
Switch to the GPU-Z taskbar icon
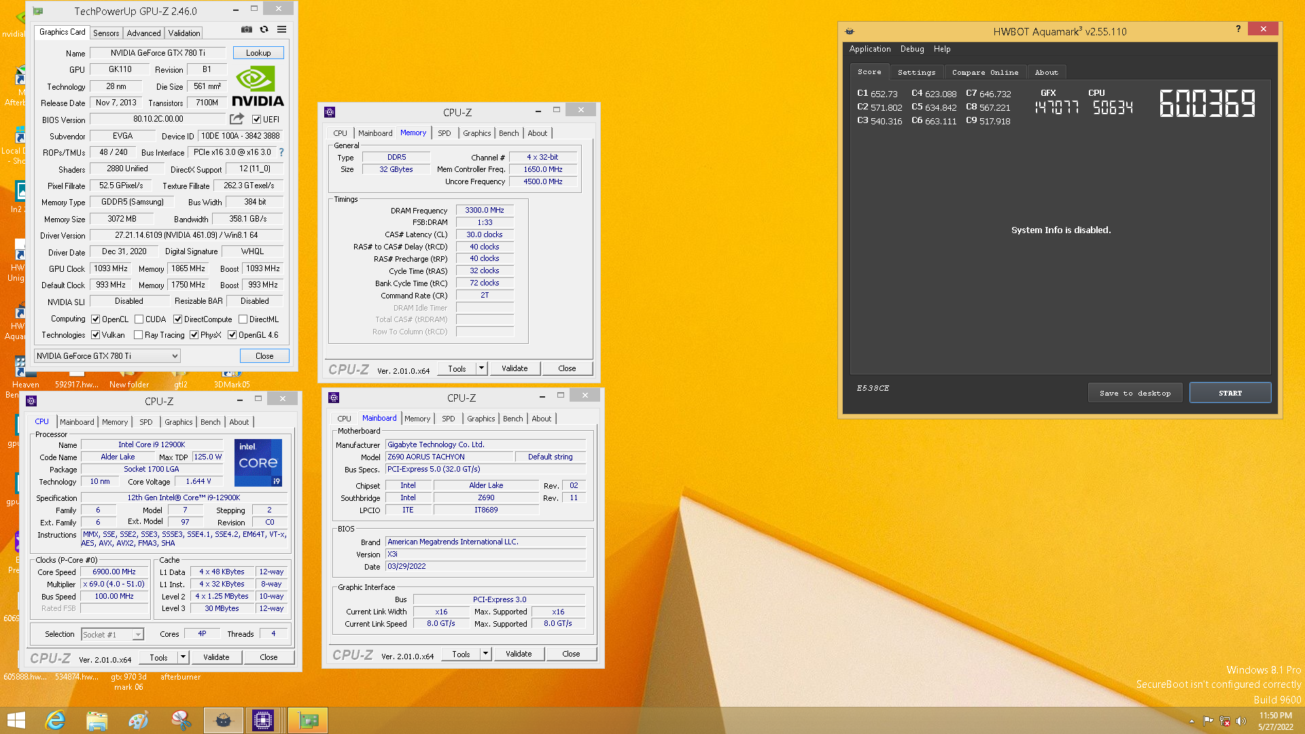pyautogui.click(x=308, y=720)
